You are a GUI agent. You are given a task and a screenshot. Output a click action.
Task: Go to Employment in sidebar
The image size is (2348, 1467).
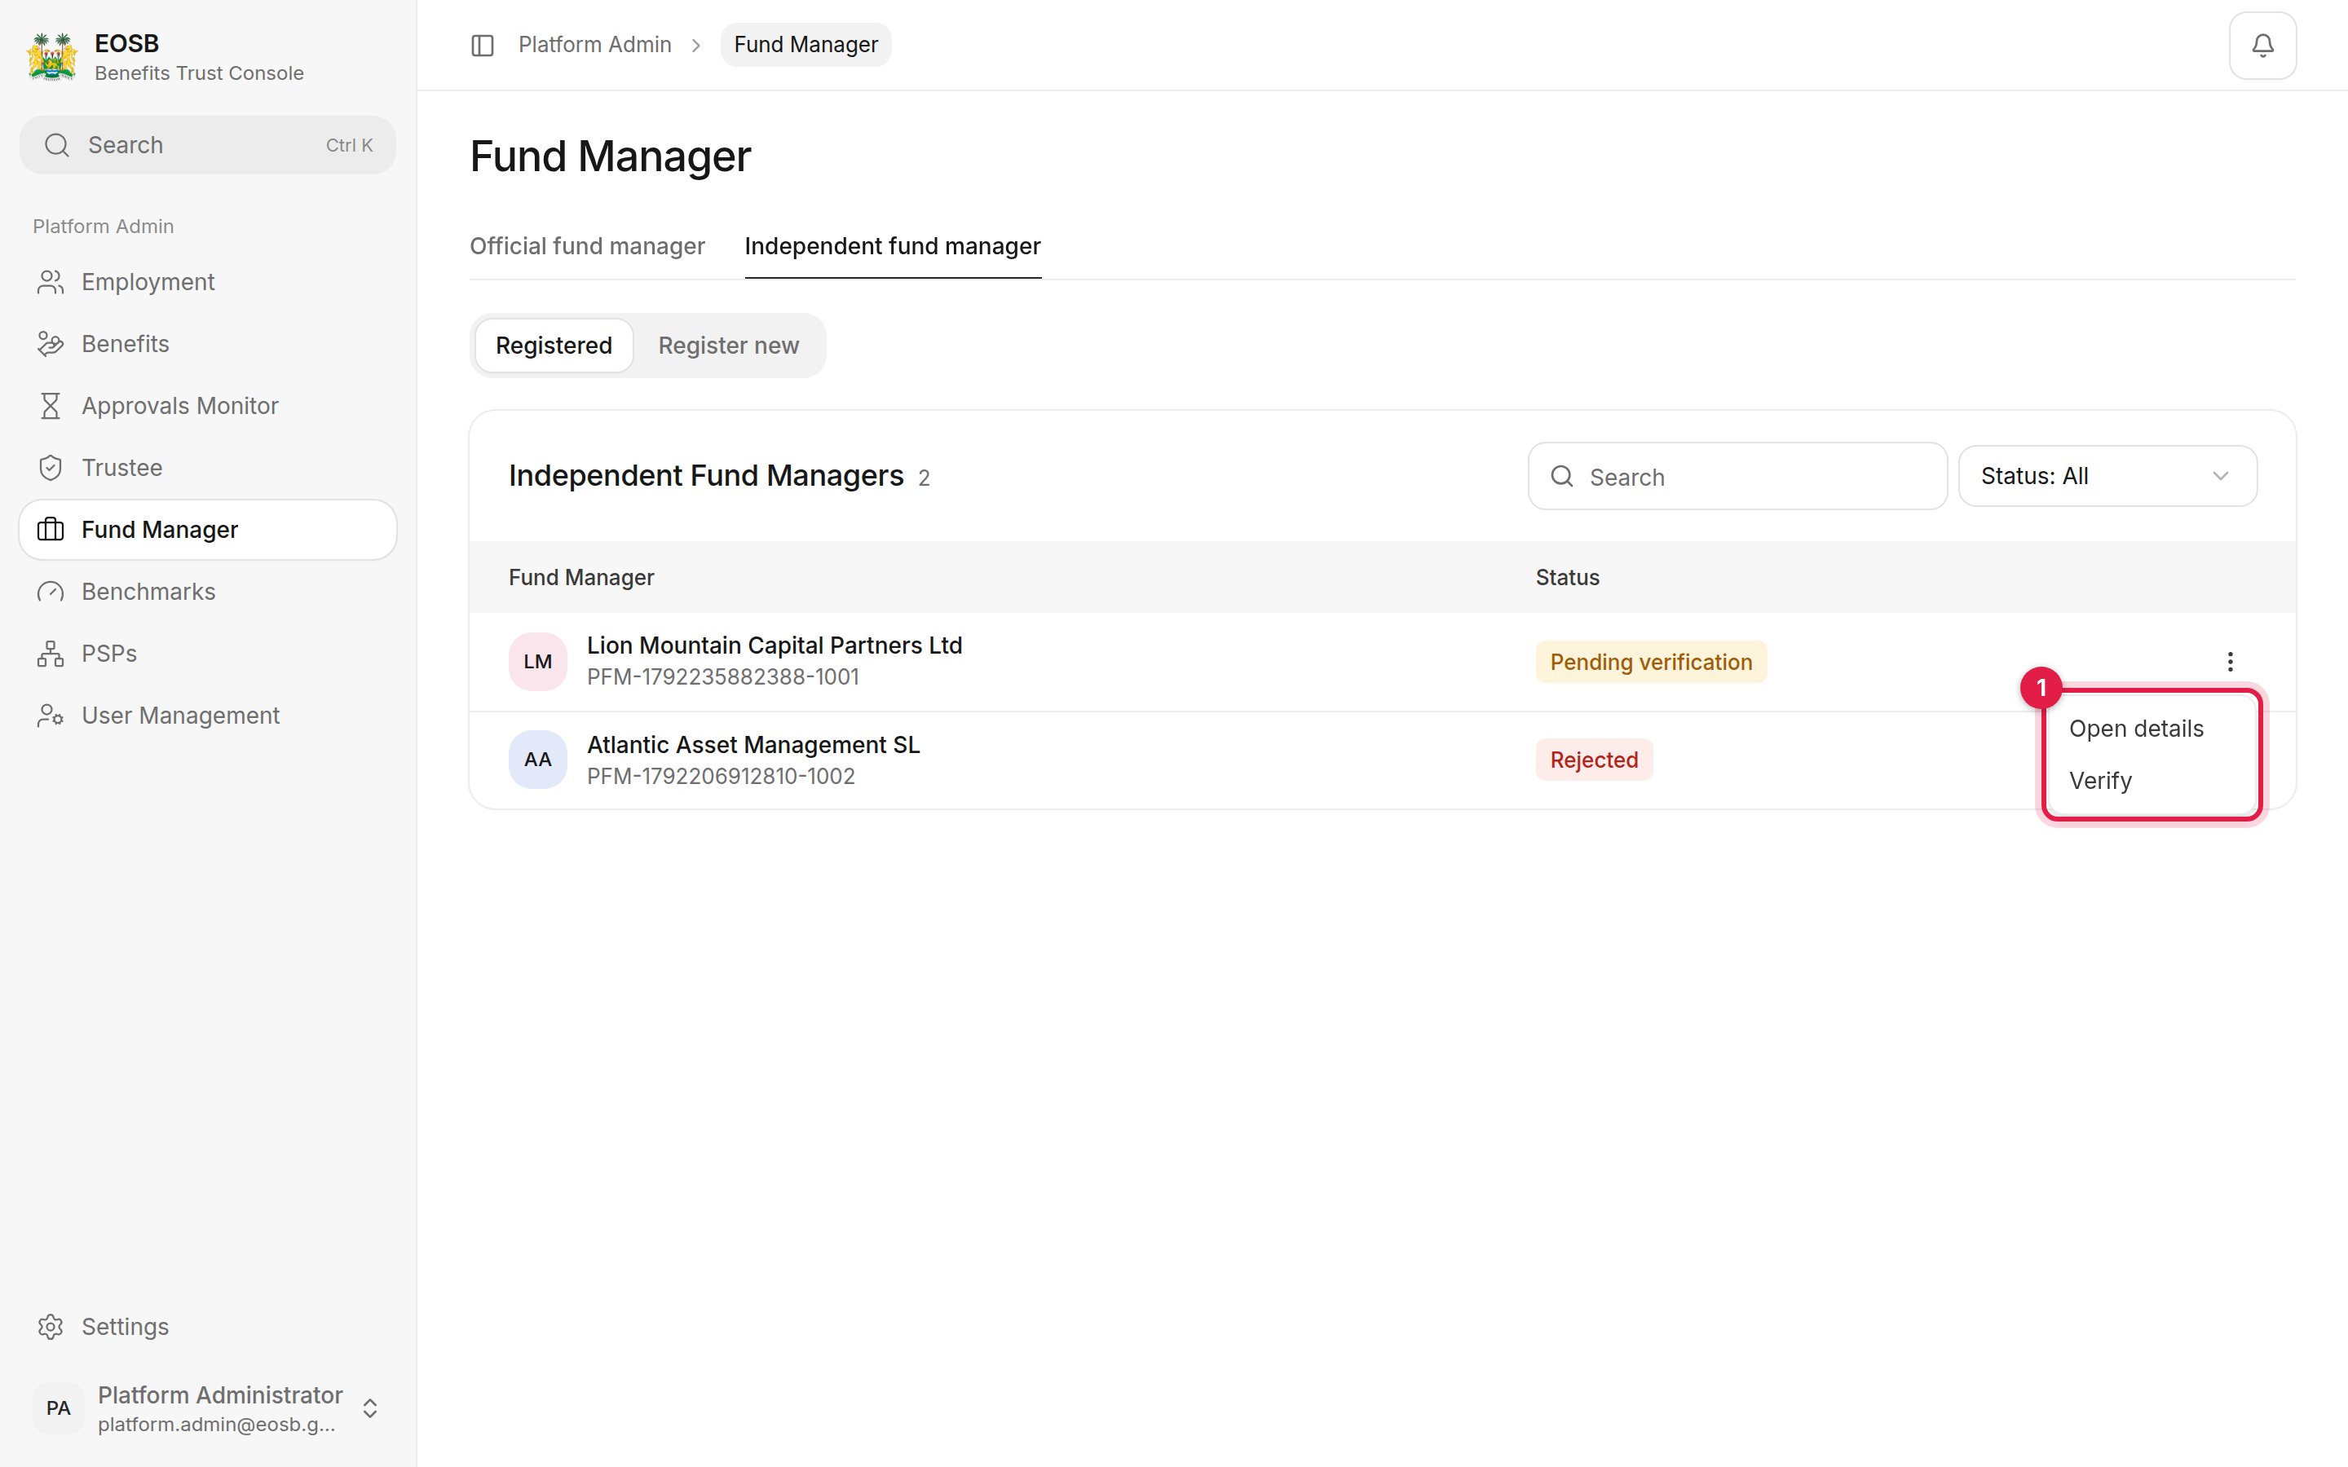[208, 282]
